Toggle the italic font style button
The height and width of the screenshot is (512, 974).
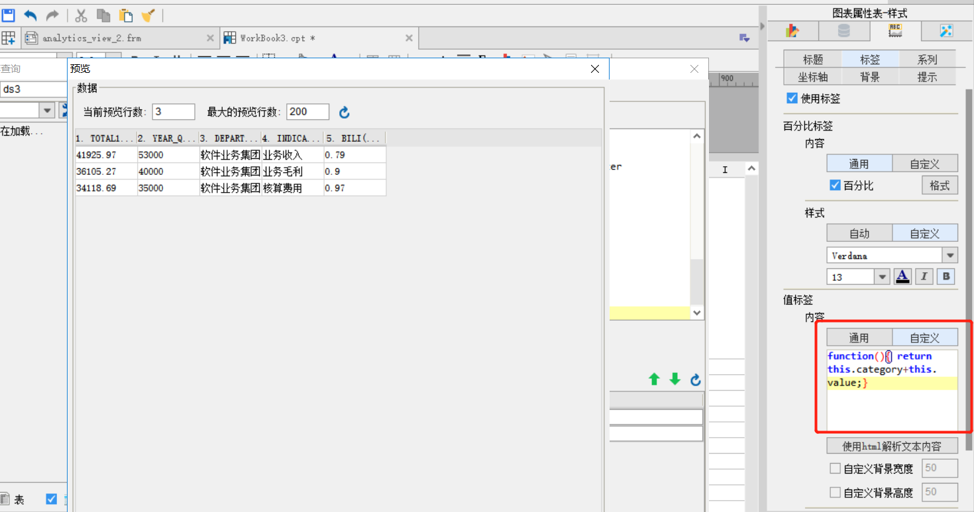(x=924, y=276)
